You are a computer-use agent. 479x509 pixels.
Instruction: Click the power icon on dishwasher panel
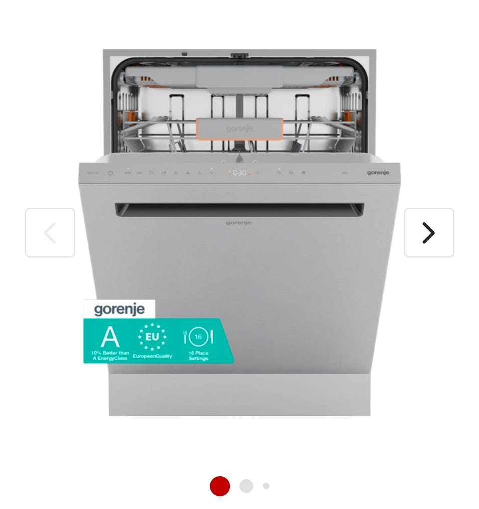(110, 173)
